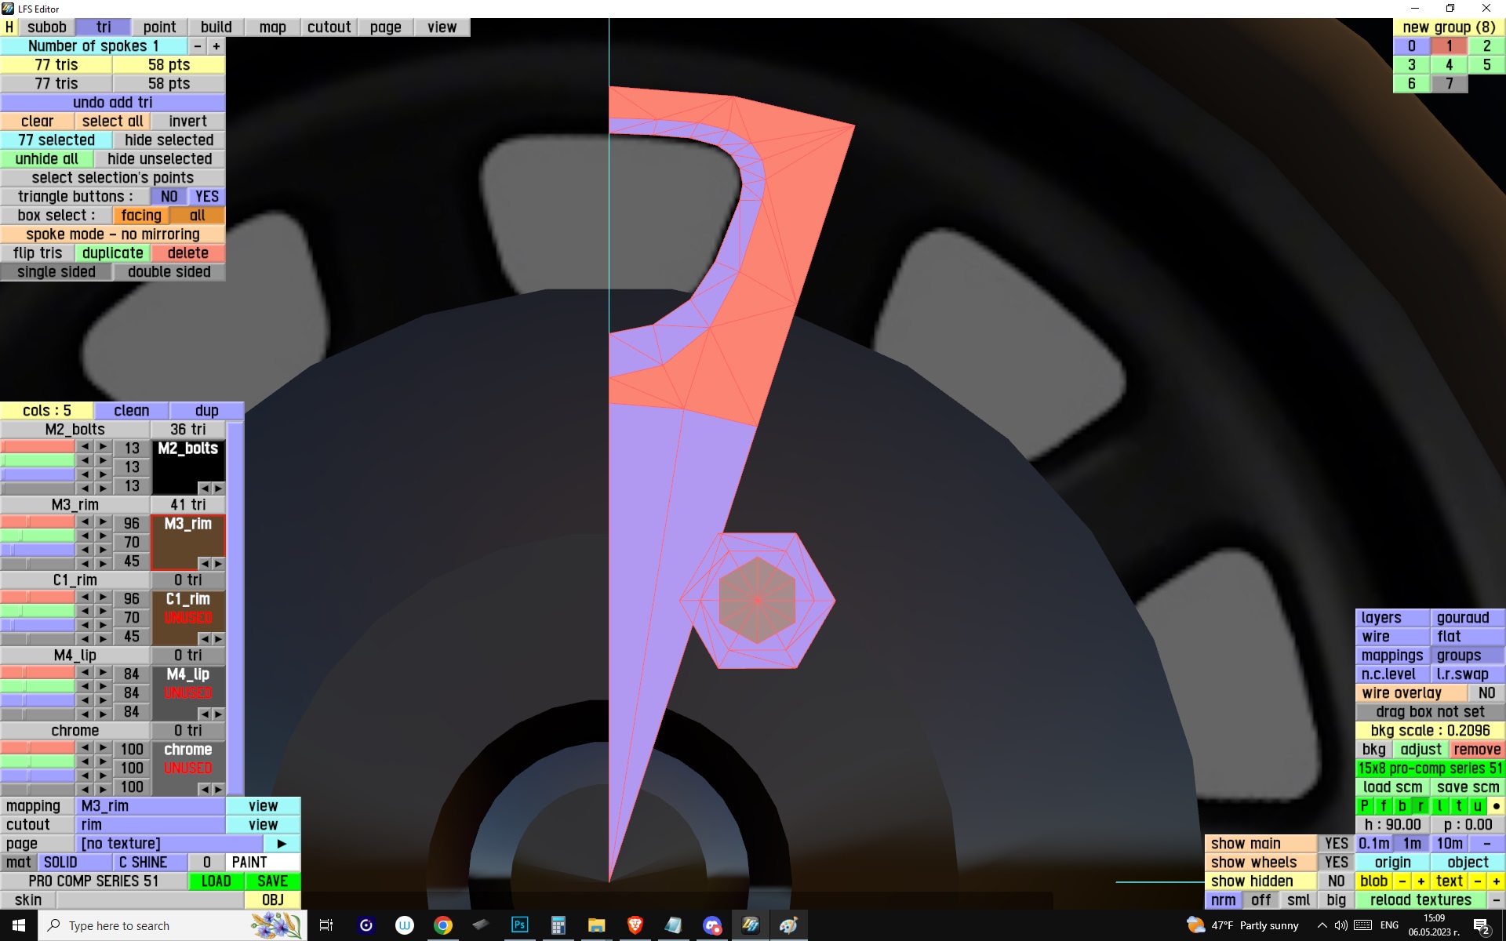Open the rim cutout selector
1506x941 pixels.
pyautogui.click(x=150, y=825)
